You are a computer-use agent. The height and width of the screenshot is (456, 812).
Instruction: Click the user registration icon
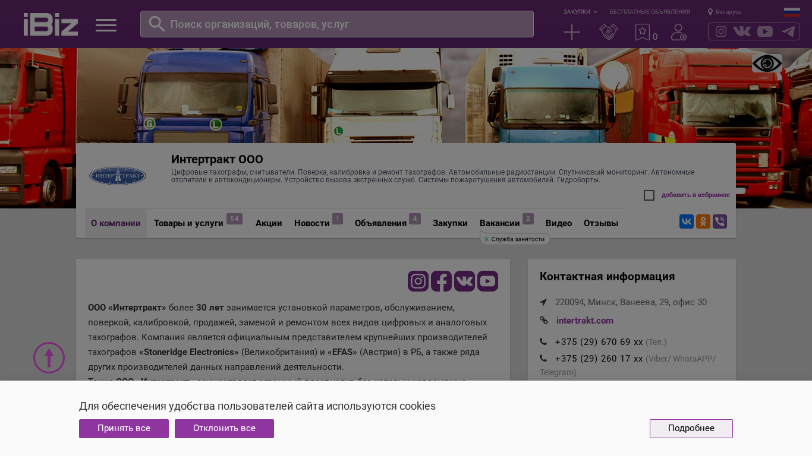tap(679, 32)
